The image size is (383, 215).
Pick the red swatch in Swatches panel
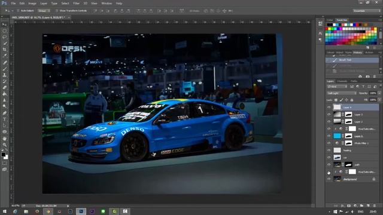(x=327, y=29)
